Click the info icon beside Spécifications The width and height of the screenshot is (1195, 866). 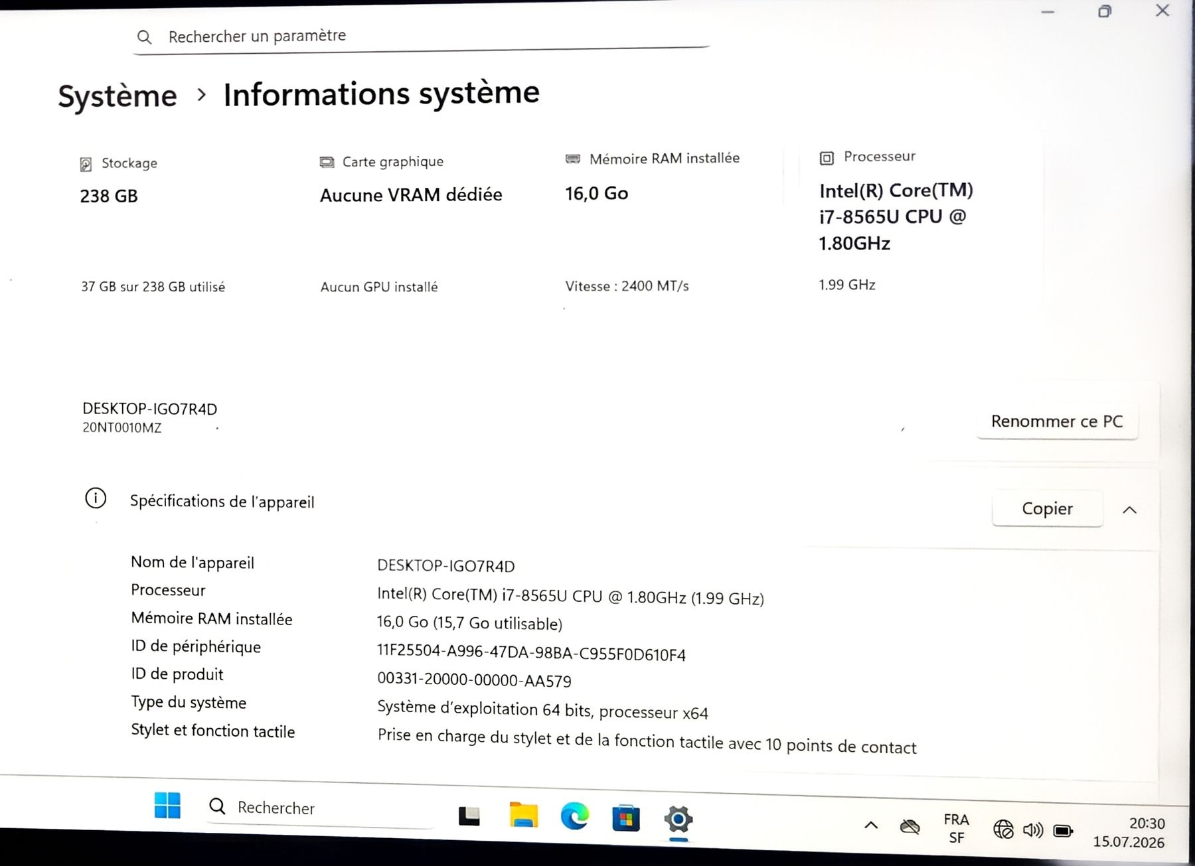(x=96, y=498)
